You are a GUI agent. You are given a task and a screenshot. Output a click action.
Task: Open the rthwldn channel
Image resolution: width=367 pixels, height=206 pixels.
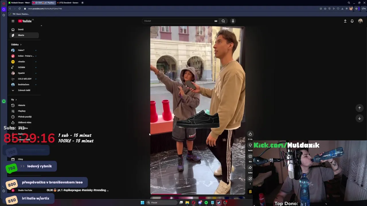[x=24, y=62]
